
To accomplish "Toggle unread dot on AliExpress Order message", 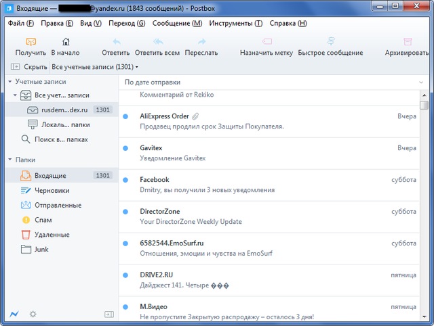I will pyautogui.click(x=125, y=116).
